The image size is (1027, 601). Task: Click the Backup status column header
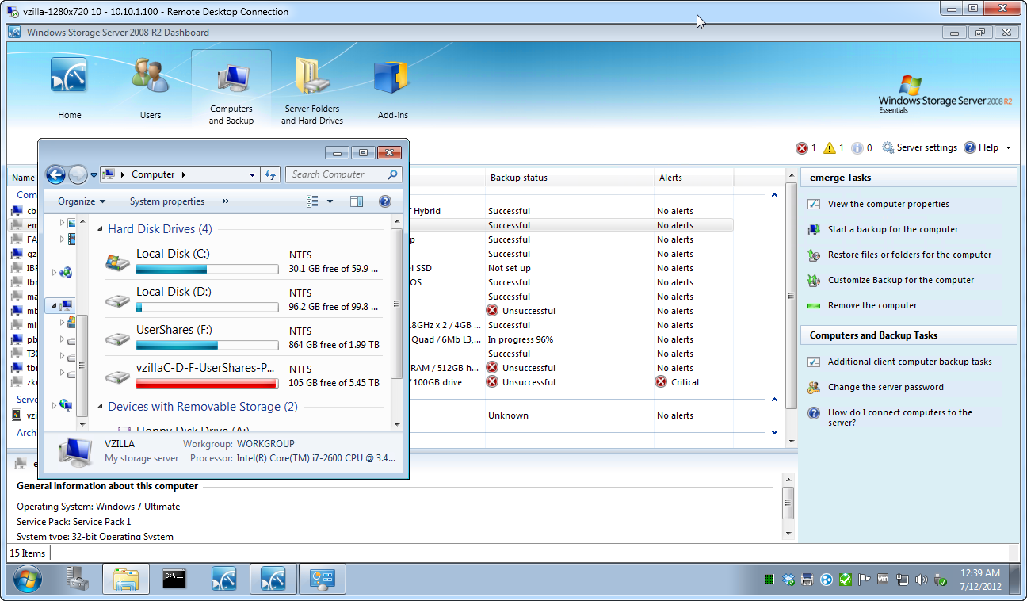point(569,178)
